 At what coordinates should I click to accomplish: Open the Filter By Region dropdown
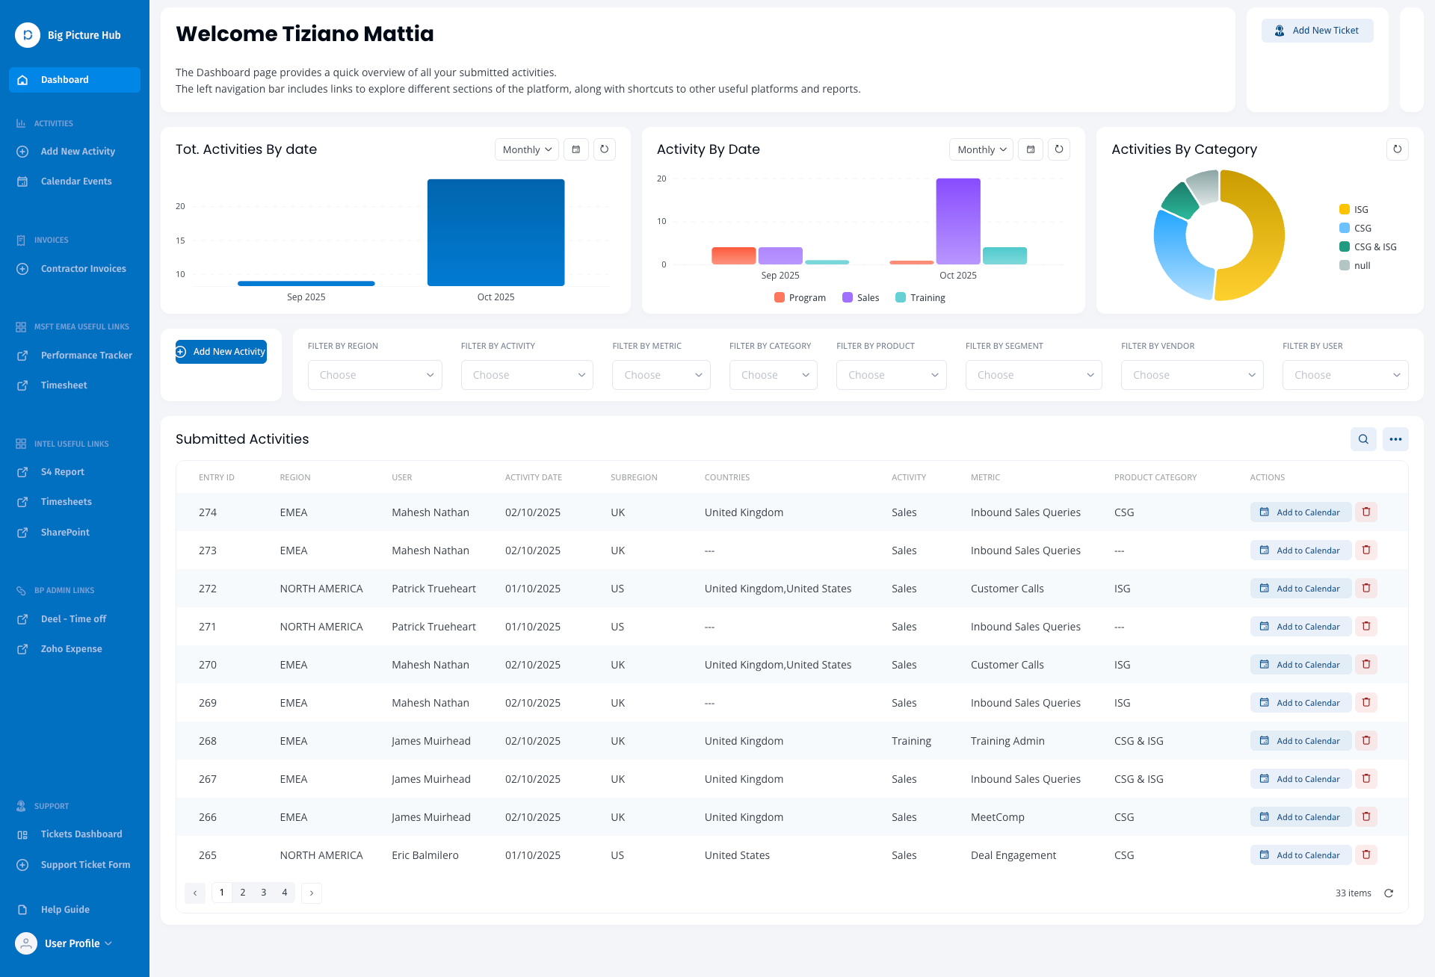click(x=374, y=375)
